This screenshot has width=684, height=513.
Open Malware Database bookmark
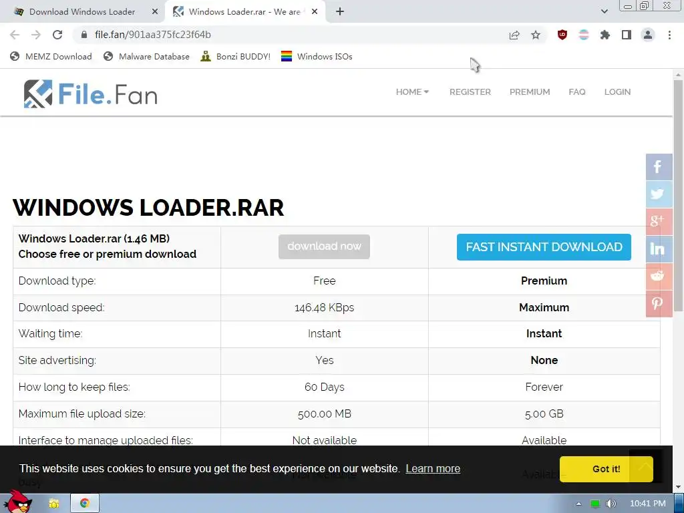(146, 56)
